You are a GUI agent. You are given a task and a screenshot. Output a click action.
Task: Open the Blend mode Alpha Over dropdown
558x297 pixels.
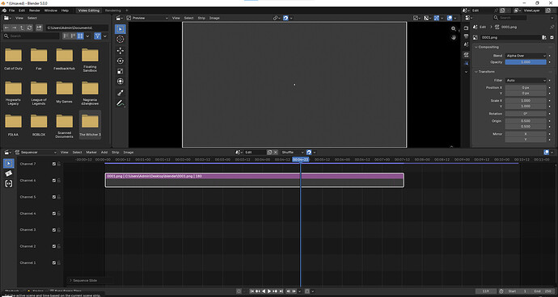[x=526, y=56]
